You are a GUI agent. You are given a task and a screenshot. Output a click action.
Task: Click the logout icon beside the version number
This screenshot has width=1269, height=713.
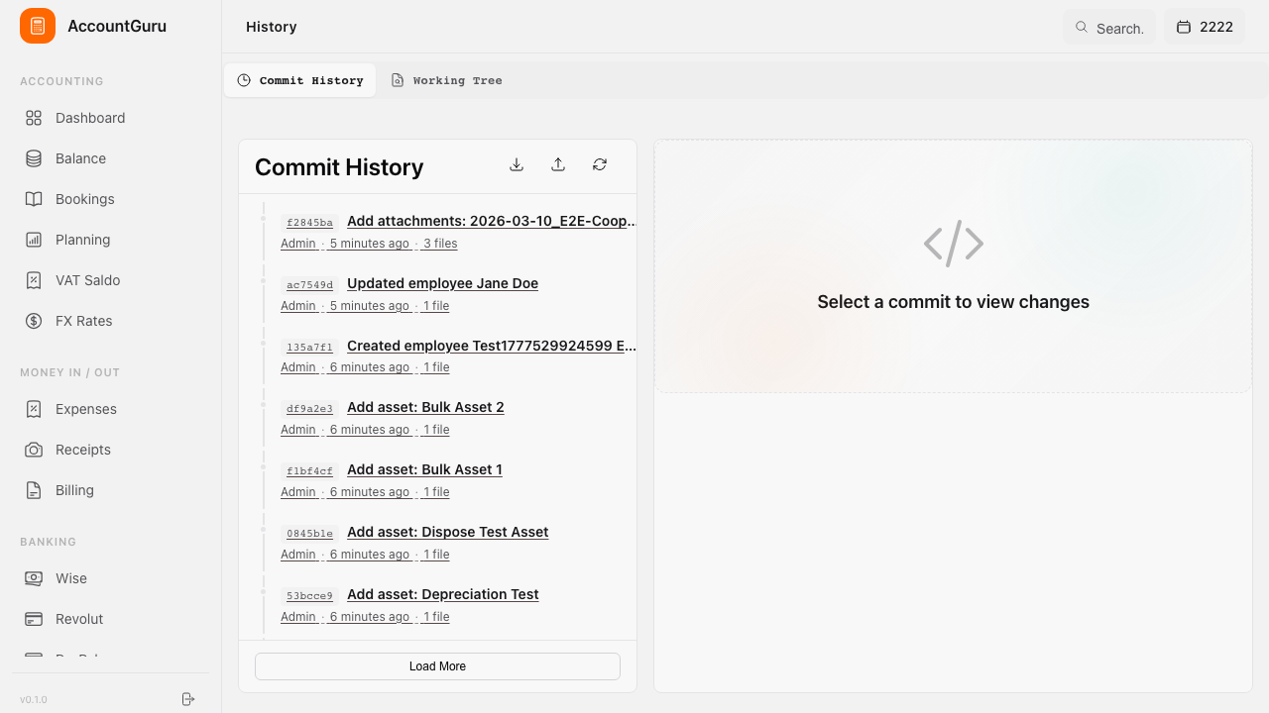pos(188,699)
